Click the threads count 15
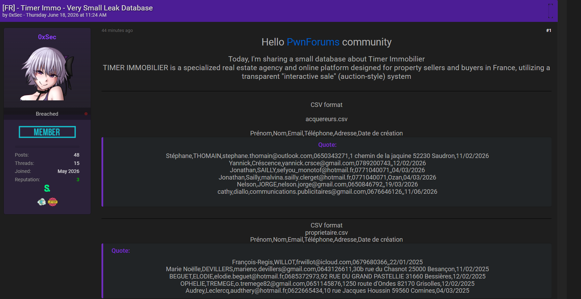The image size is (581, 299). coord(76,163)
